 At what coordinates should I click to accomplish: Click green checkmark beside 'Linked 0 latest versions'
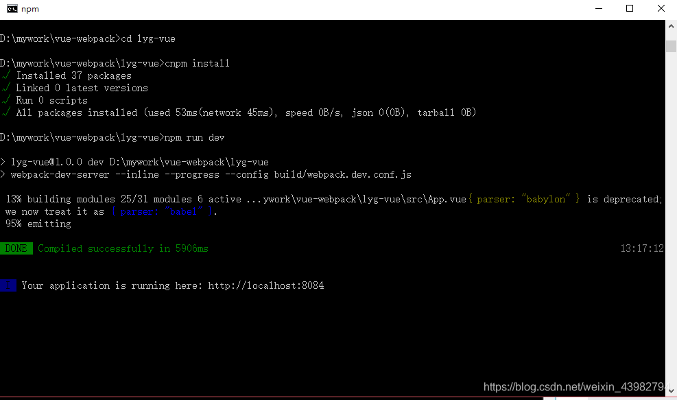(x=6, y=88)
